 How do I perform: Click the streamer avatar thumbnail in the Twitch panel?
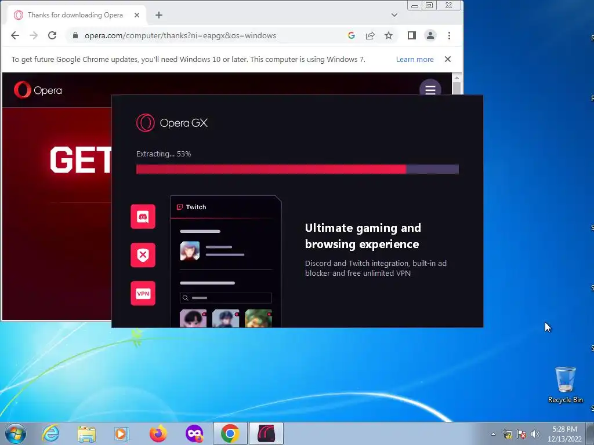click(190, 251)
